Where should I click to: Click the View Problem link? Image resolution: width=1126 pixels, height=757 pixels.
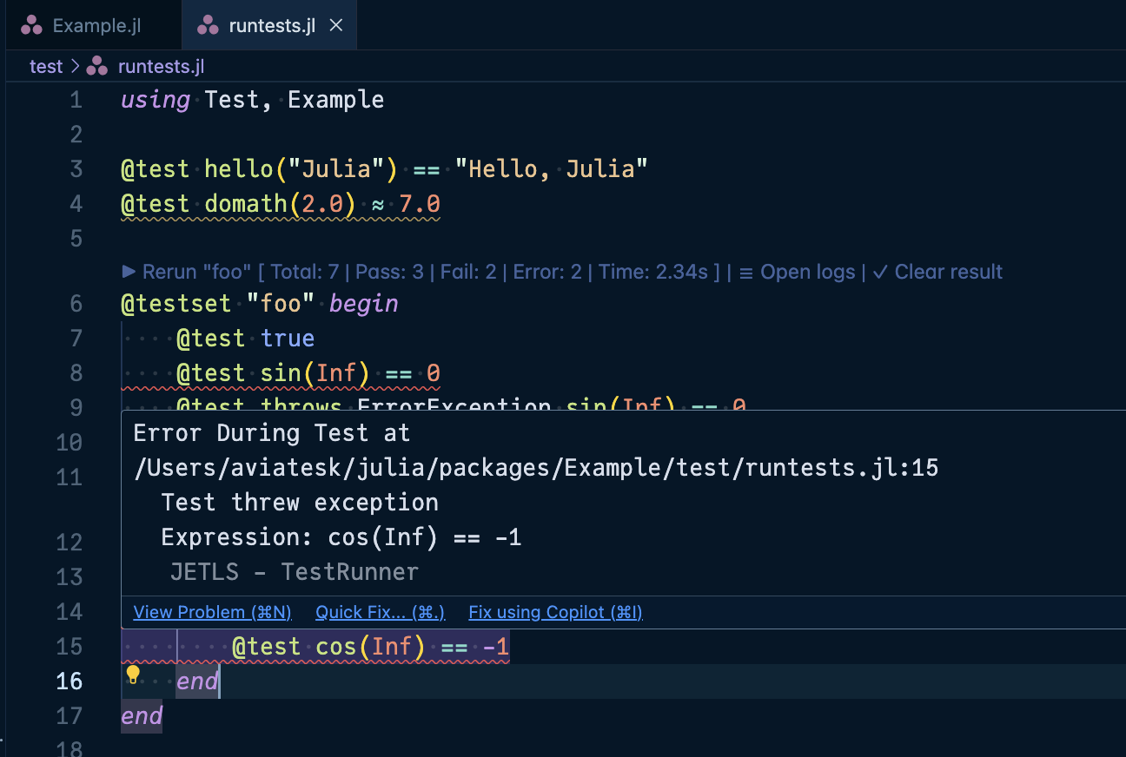212,612
